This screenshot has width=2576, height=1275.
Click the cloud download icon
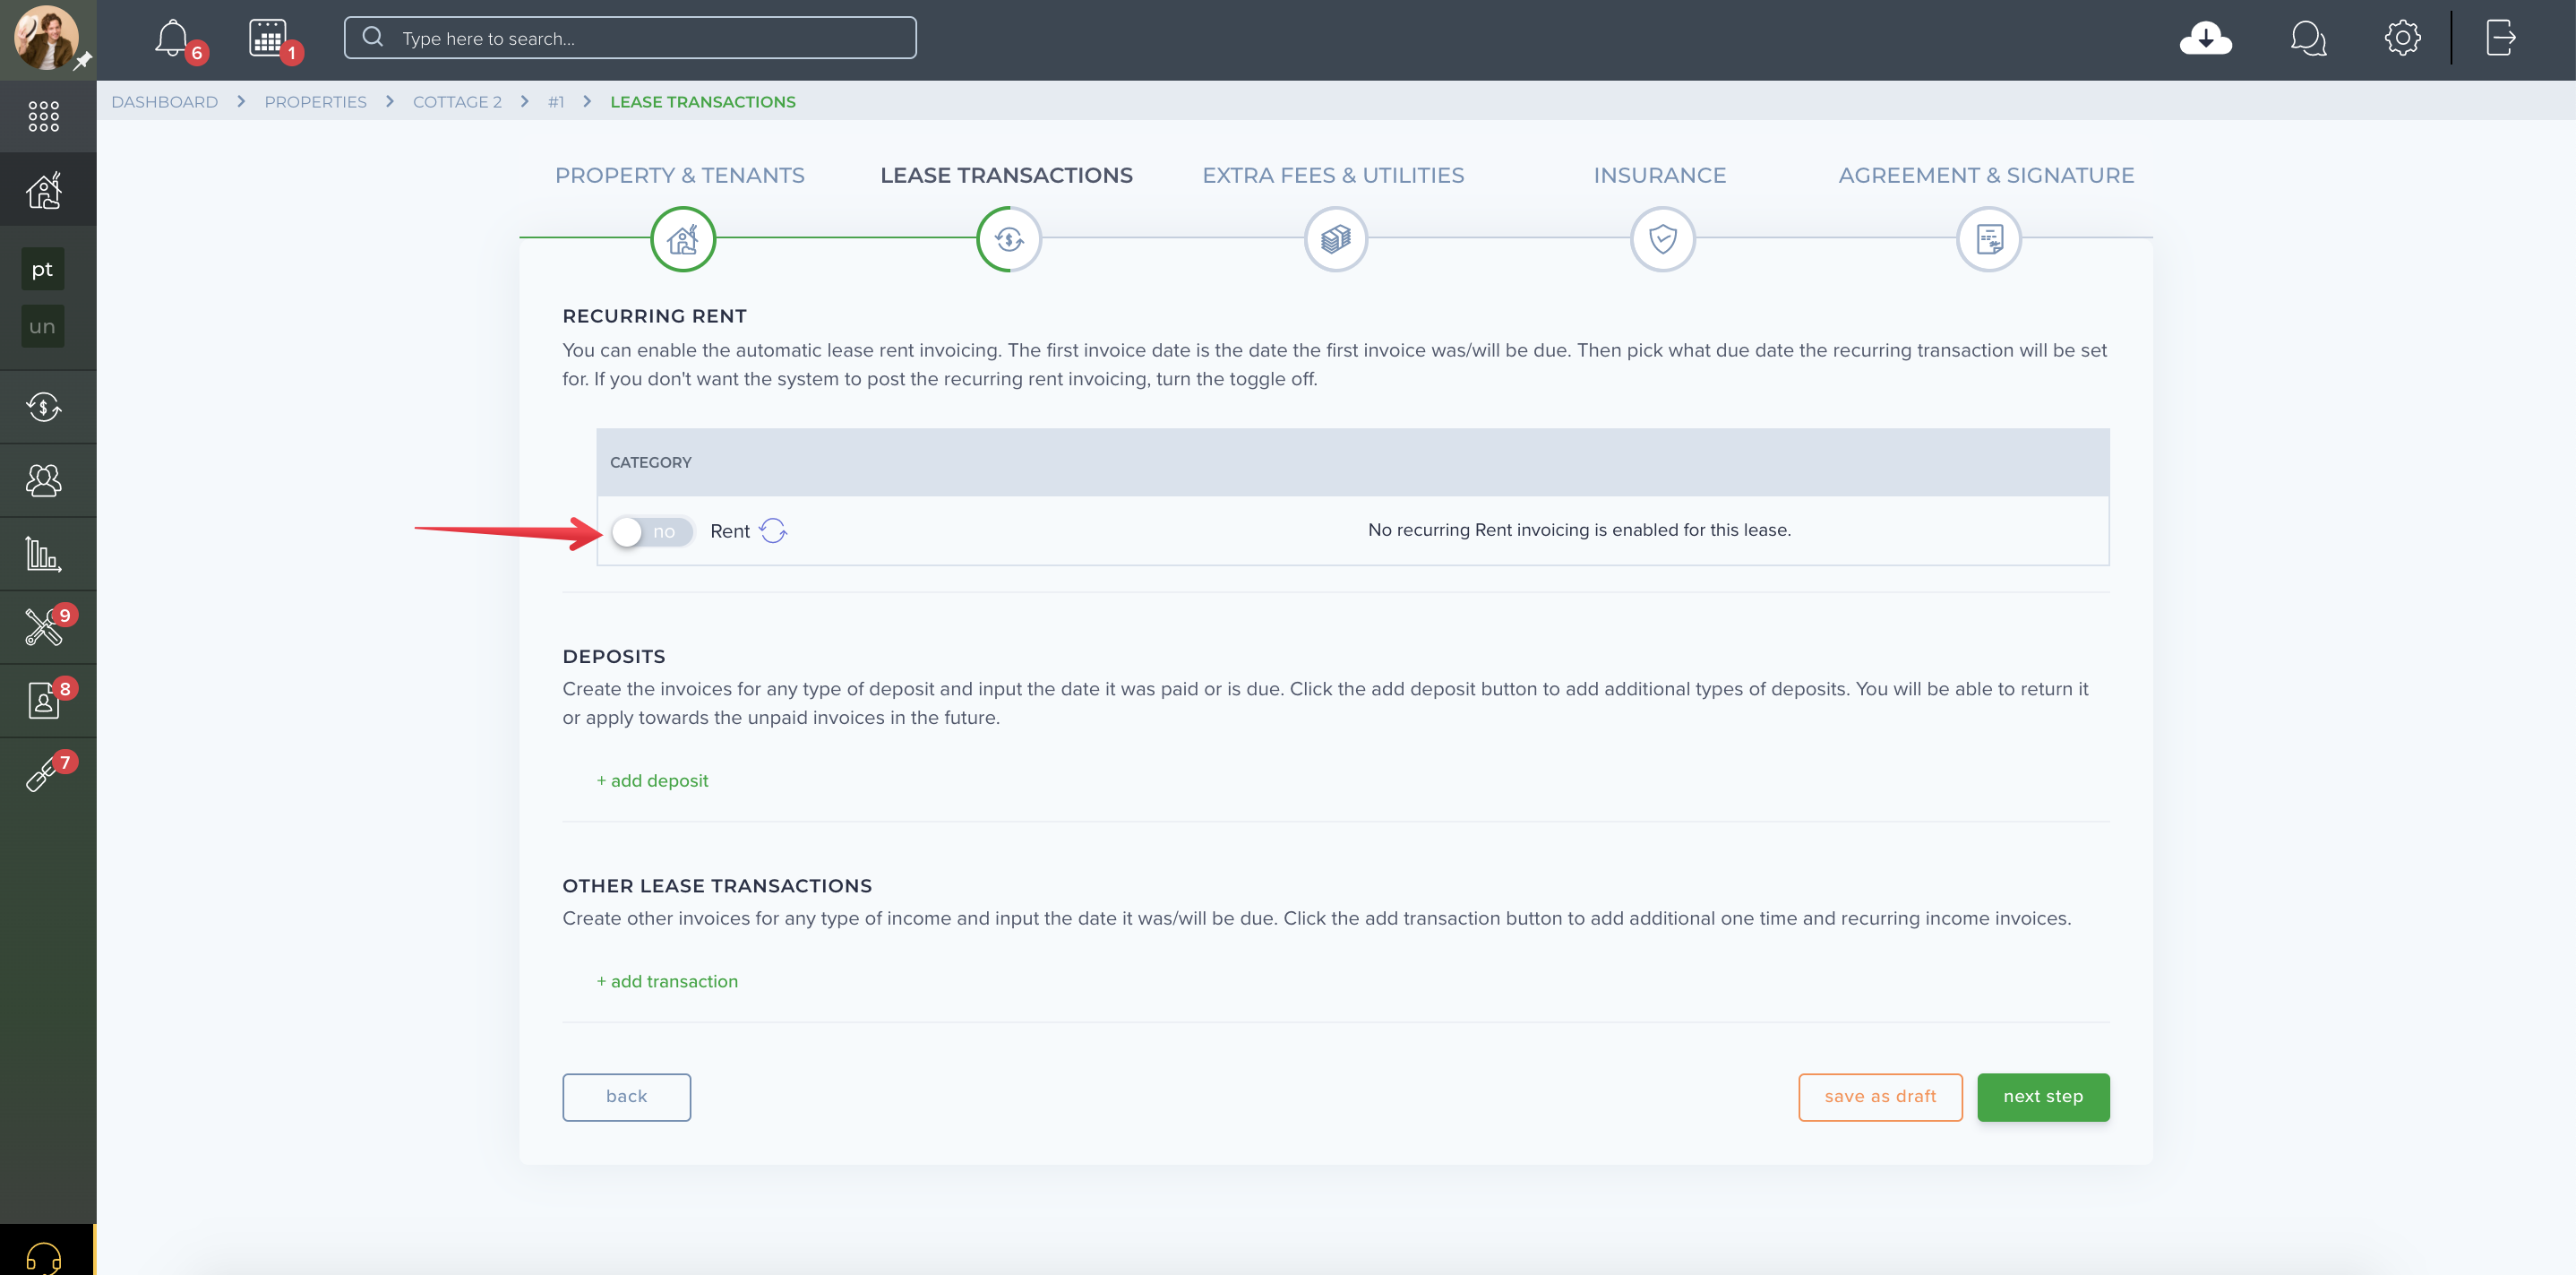click(x=2205, y=39)
